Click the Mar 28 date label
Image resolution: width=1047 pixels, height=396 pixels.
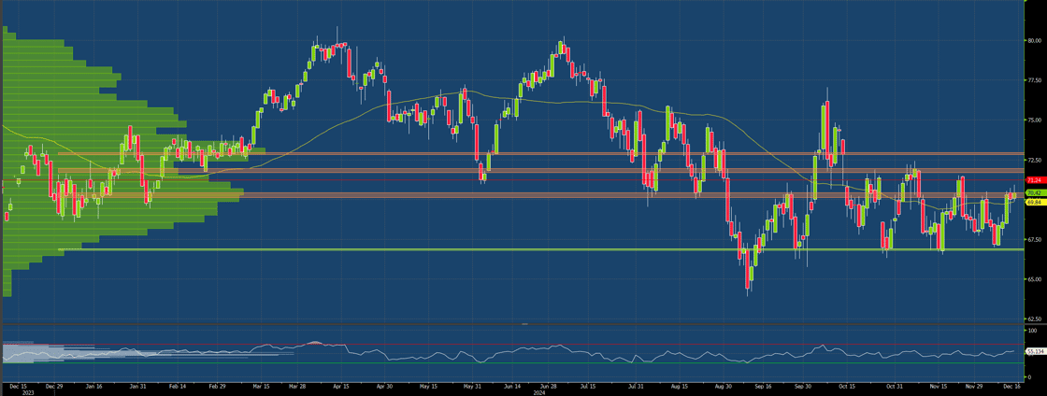tap(298, 386)
